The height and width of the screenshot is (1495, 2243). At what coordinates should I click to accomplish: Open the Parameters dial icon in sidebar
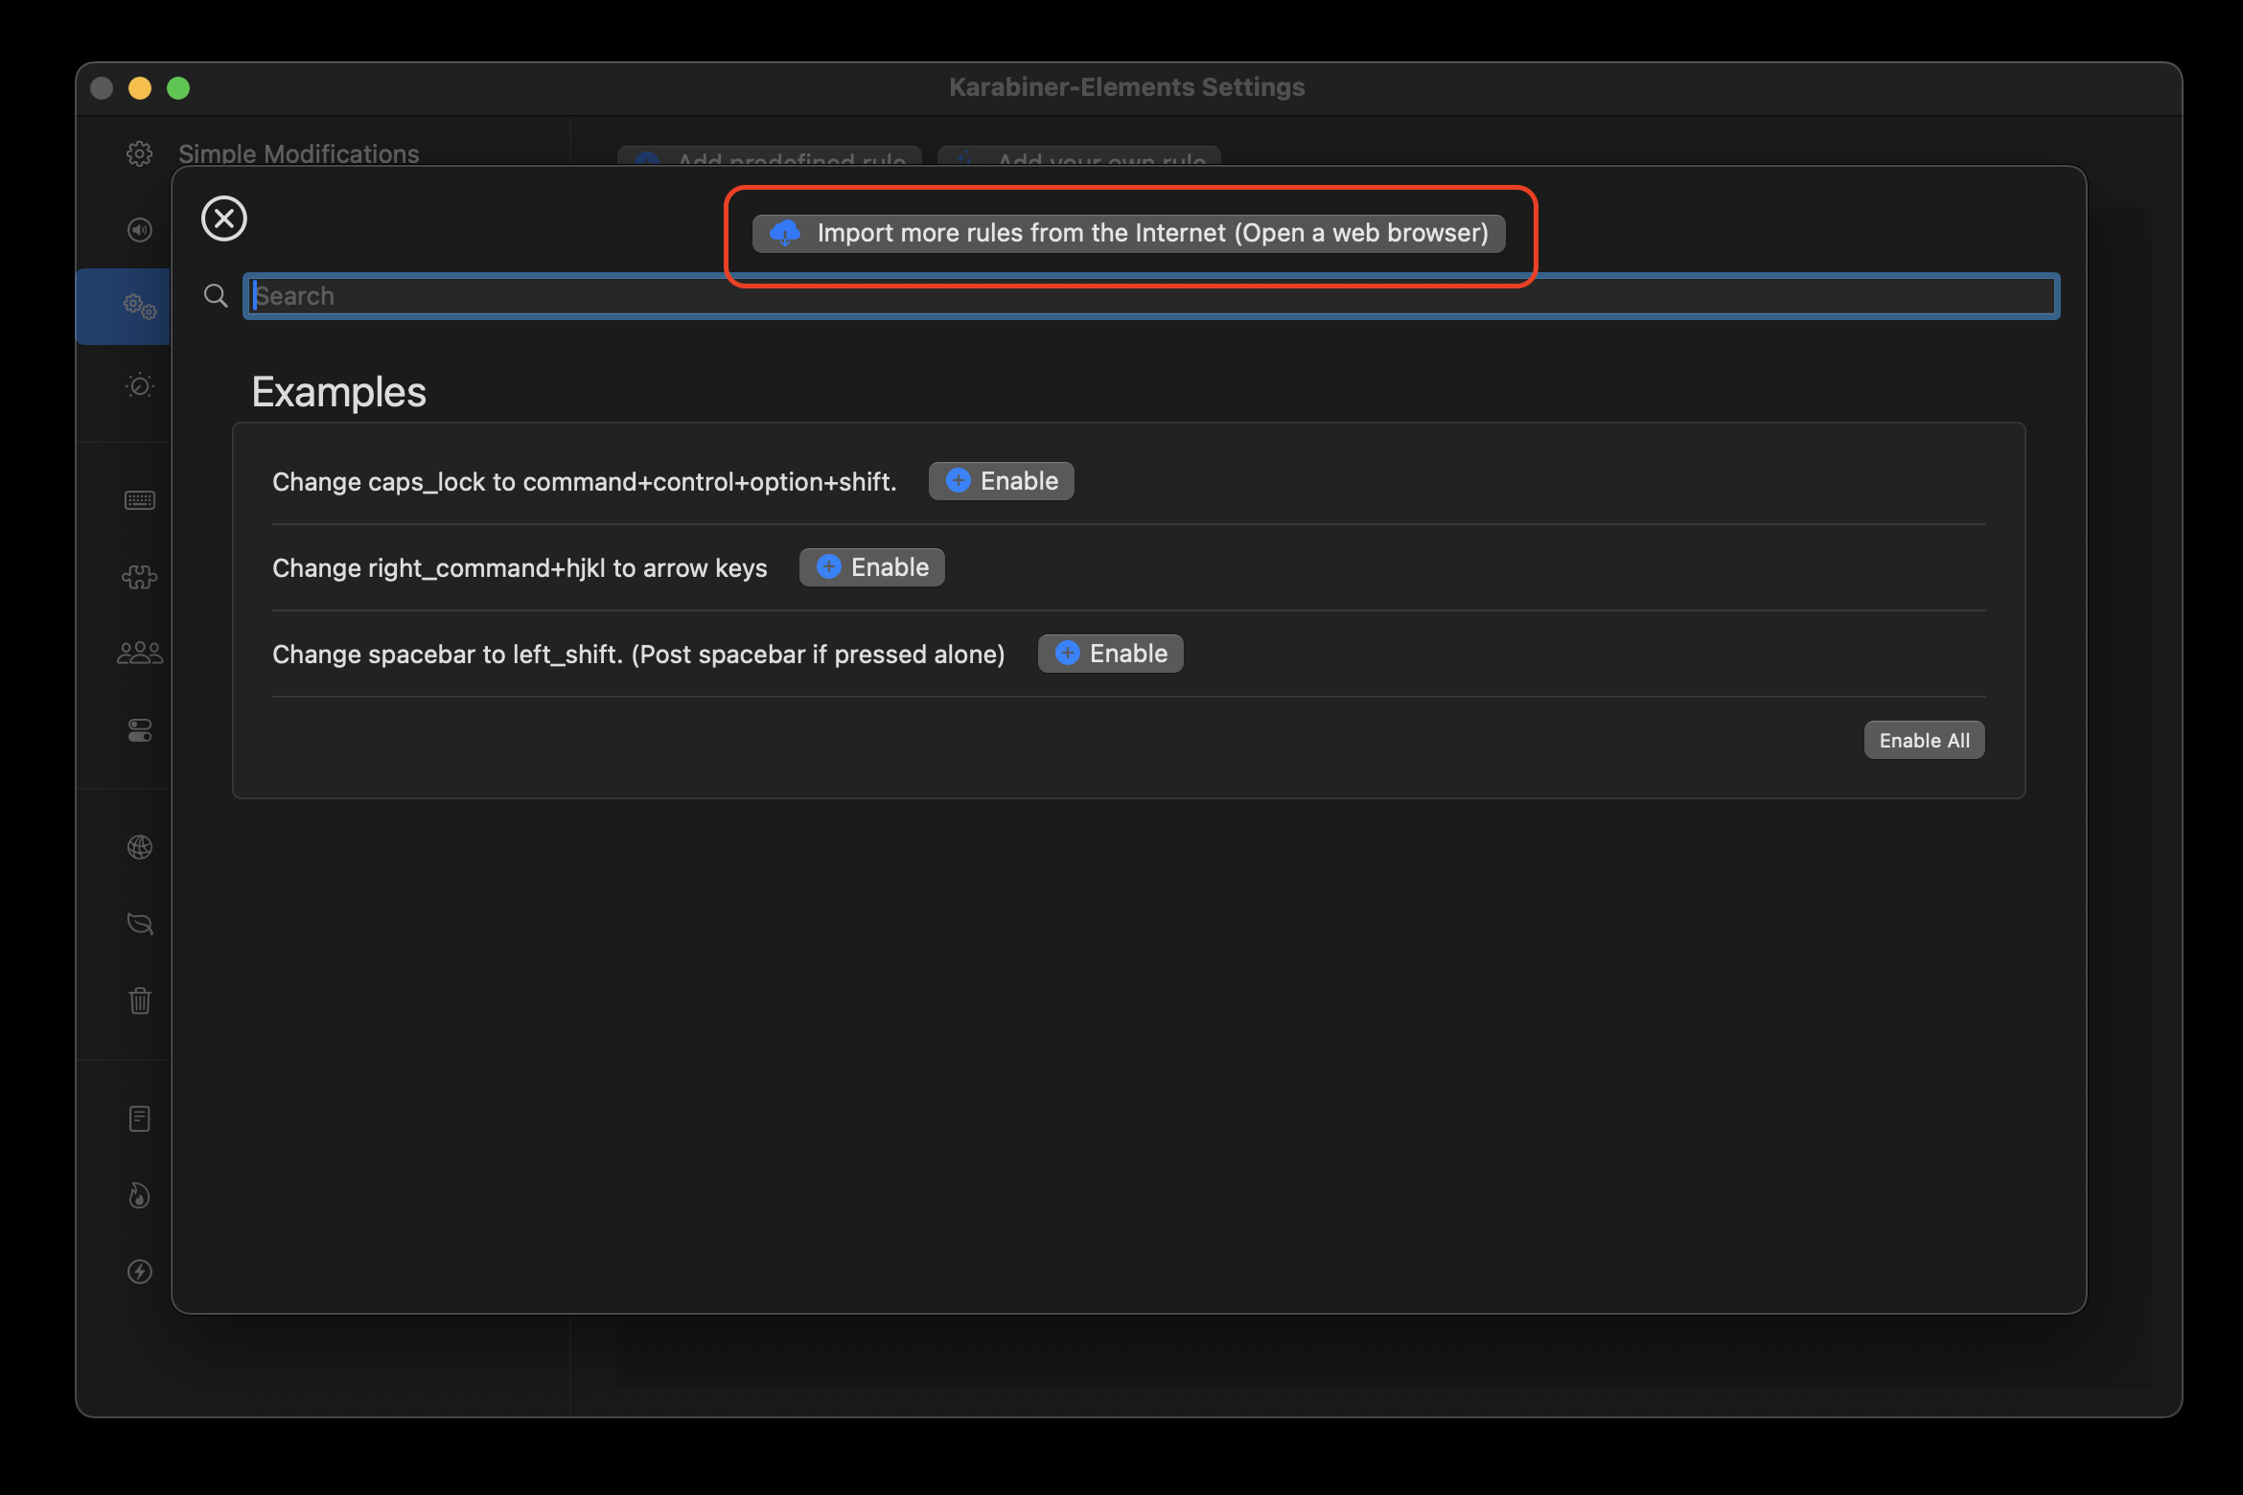point(140,385)
